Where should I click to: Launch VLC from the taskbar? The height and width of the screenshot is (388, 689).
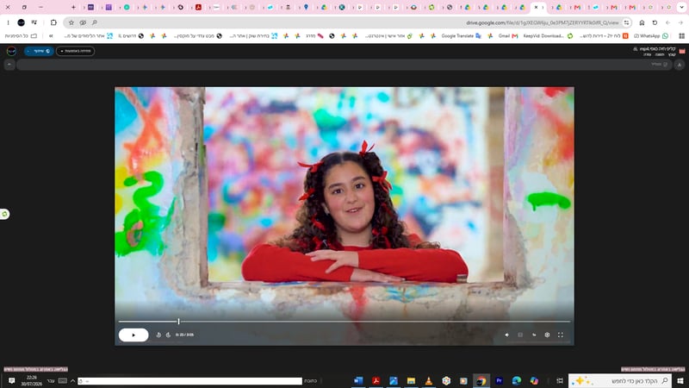coord(428,381)
